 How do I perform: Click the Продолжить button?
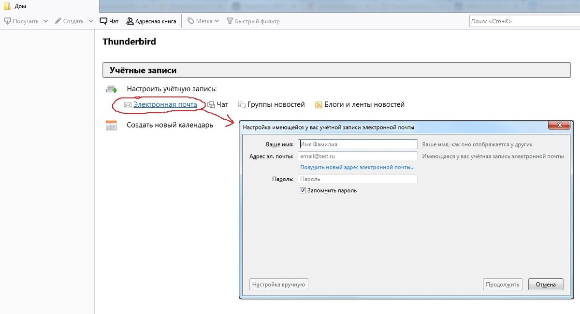(503, 285)
